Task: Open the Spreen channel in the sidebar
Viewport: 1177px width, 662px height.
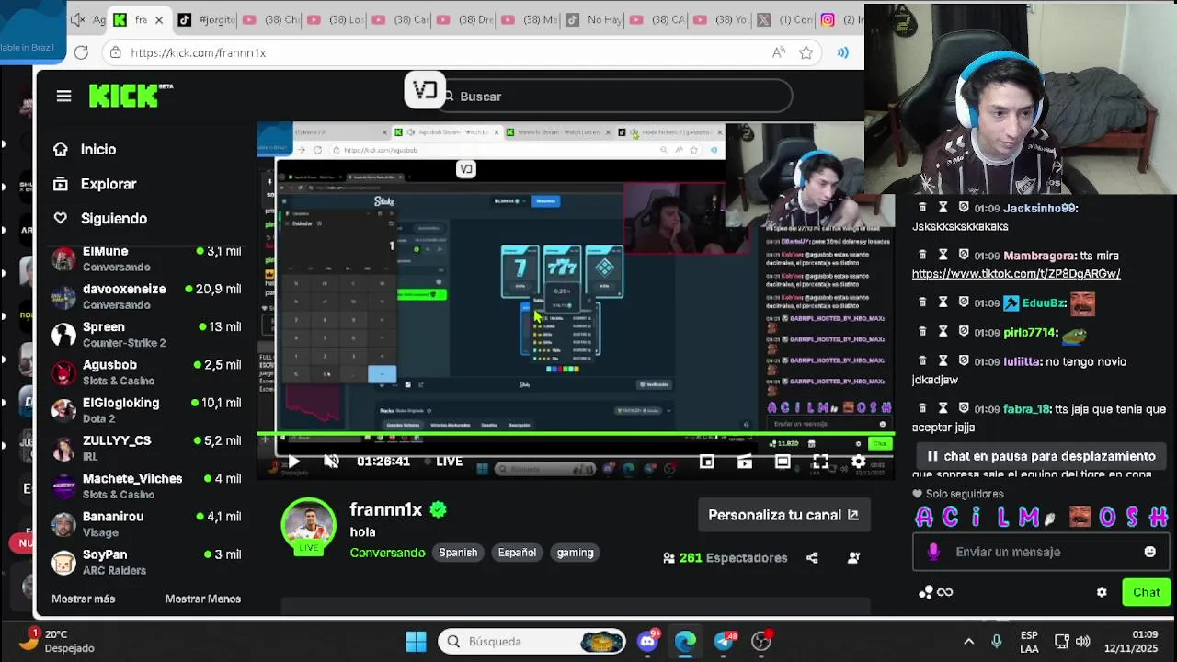Action: pyautogui.click(x=146, y=334)
